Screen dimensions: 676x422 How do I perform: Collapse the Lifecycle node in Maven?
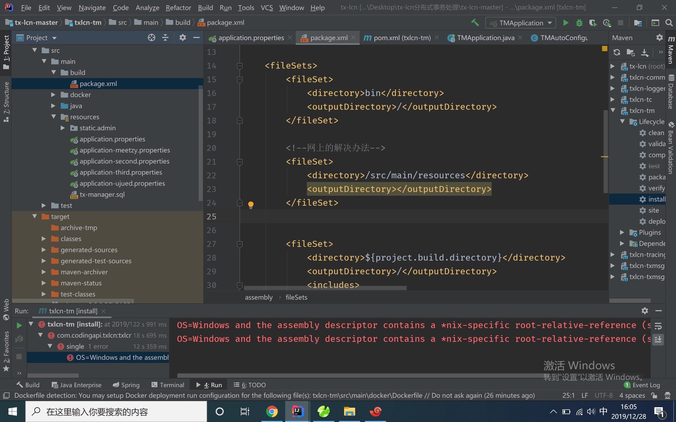(x=622, y=121)
